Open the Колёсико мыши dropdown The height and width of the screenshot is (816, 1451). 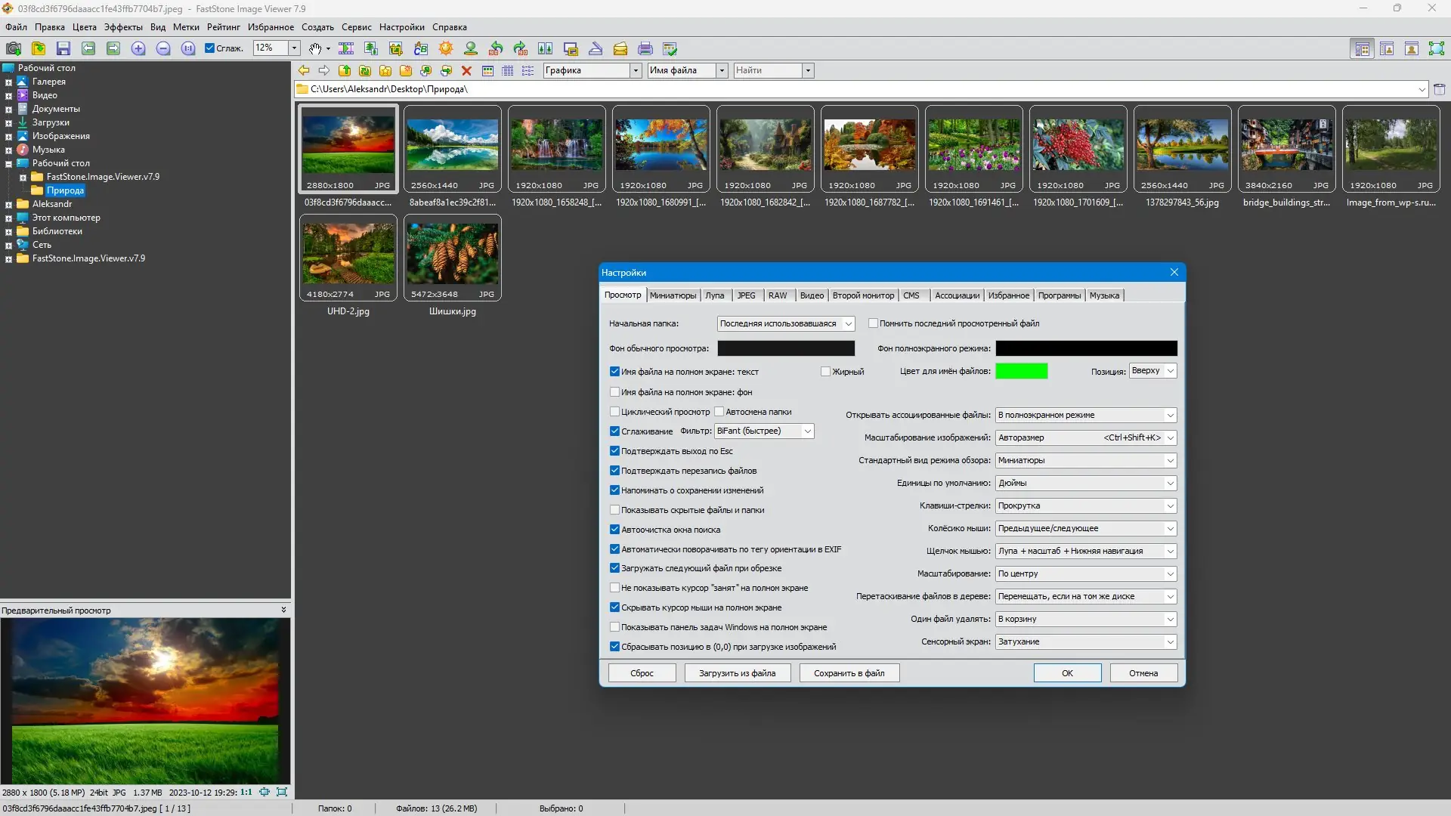(1085, 528)
